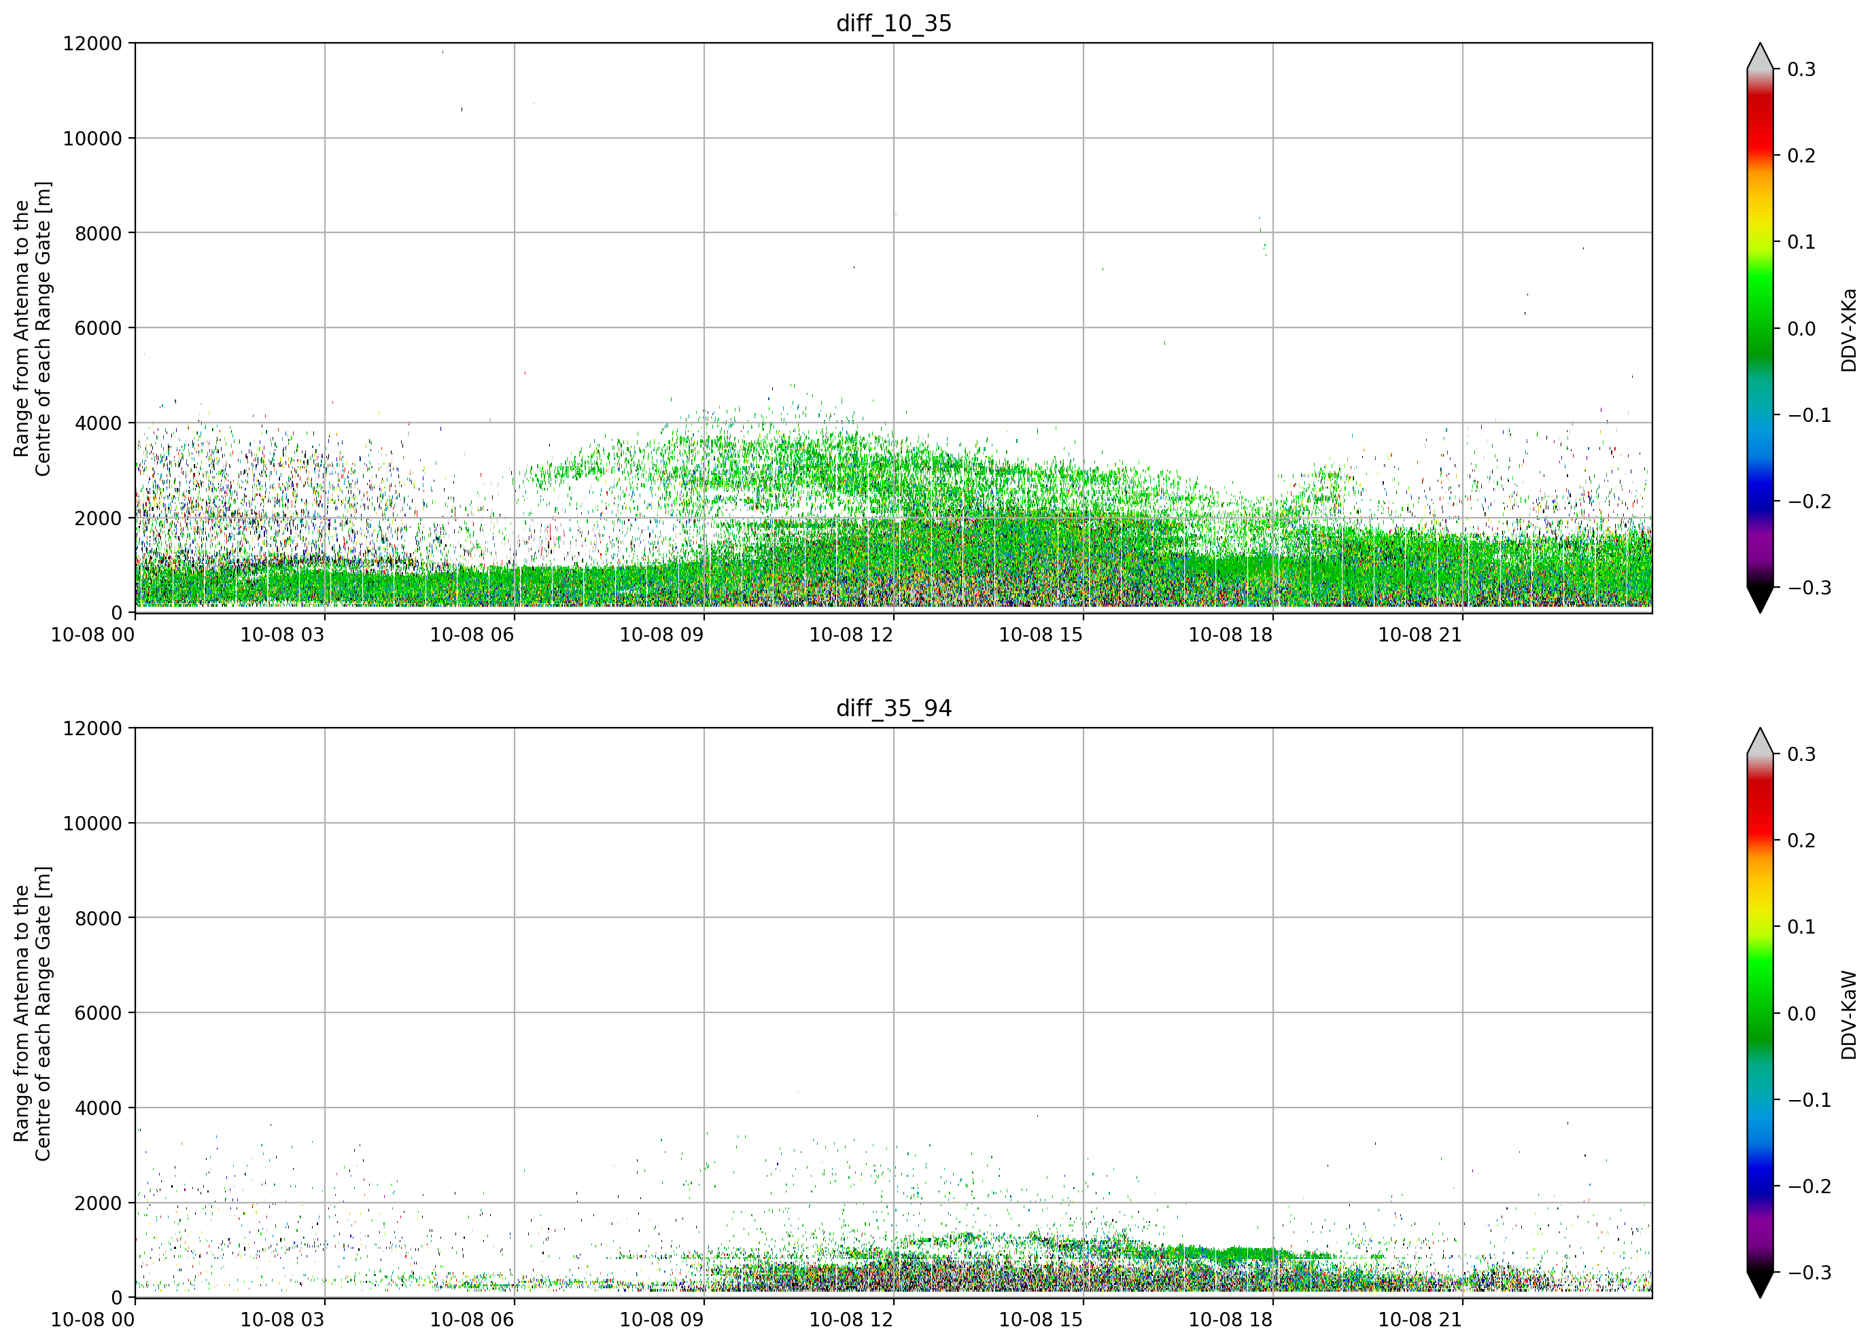Select the '−0.3' tick on DDV-XKa colorbar

point(1809,588)
